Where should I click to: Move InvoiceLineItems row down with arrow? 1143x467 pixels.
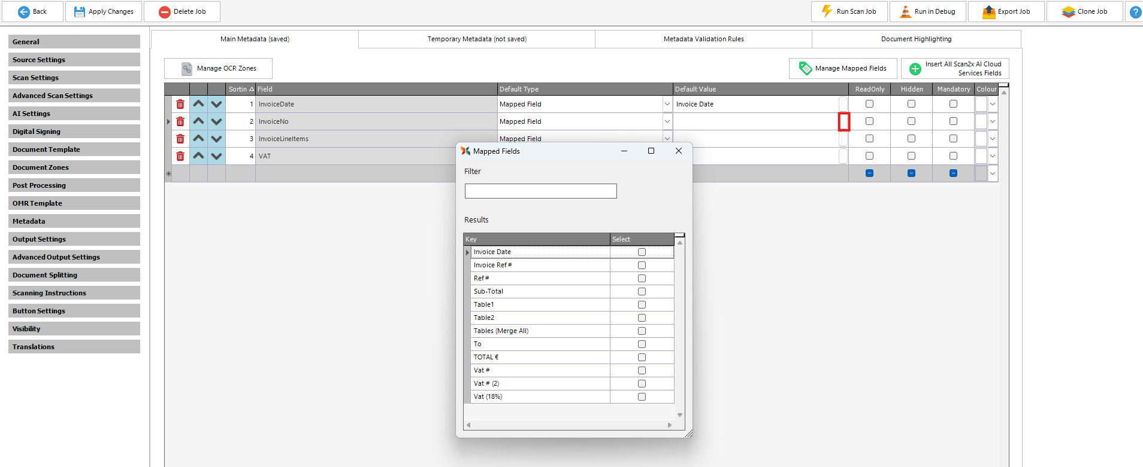[216, 139]
